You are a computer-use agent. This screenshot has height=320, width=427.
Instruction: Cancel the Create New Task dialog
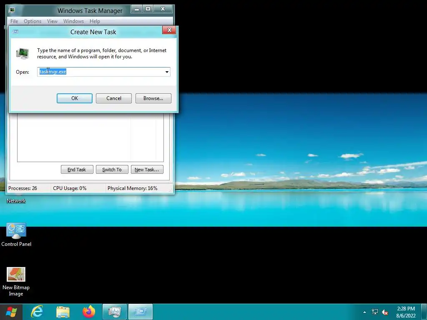point(114,98)
